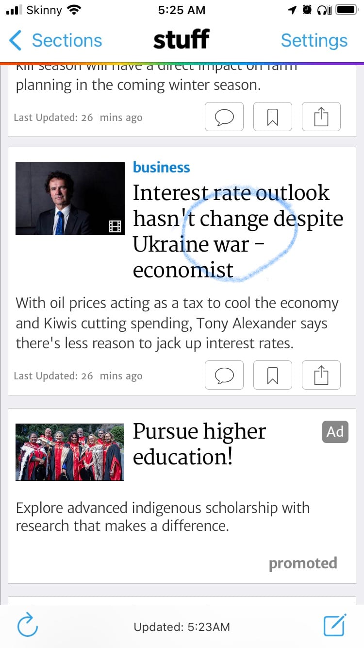Tap the stuff logo in header
Image resolution: width=364 pixels, height=648 pixels.
[182, 39]
